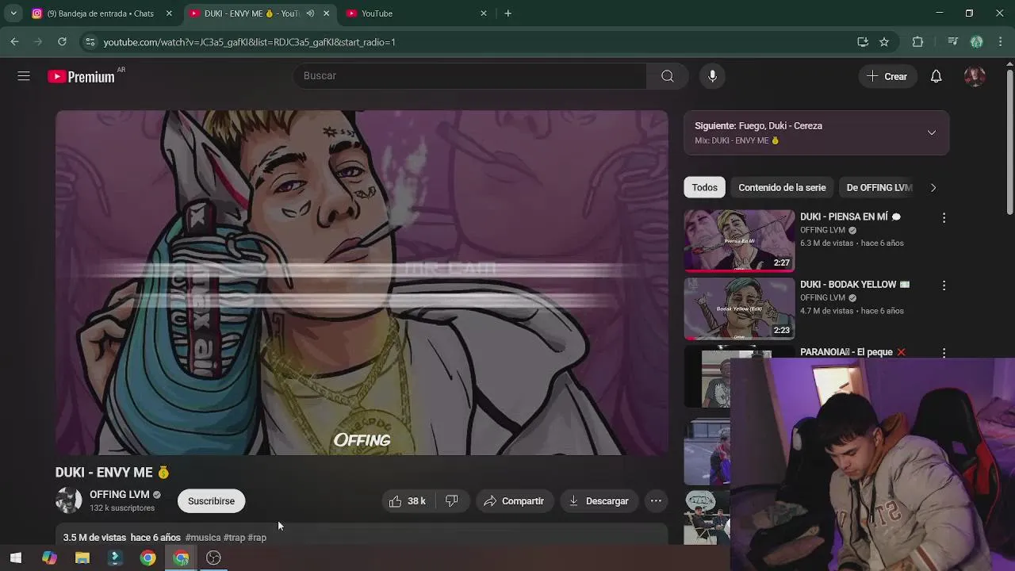Open options menu for DUKI - BODAK YELLOW
Screen dimensions: 1015x571
coord(944,285)
